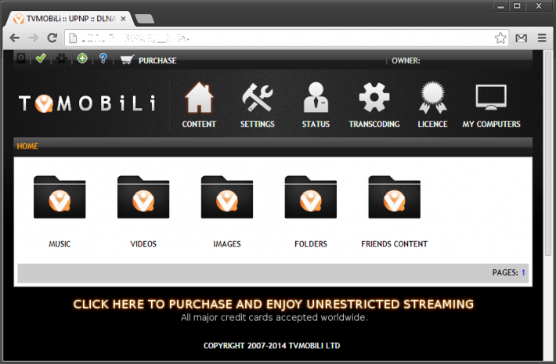
Task: Click the FOLDERS label
Action: (311, 244)
